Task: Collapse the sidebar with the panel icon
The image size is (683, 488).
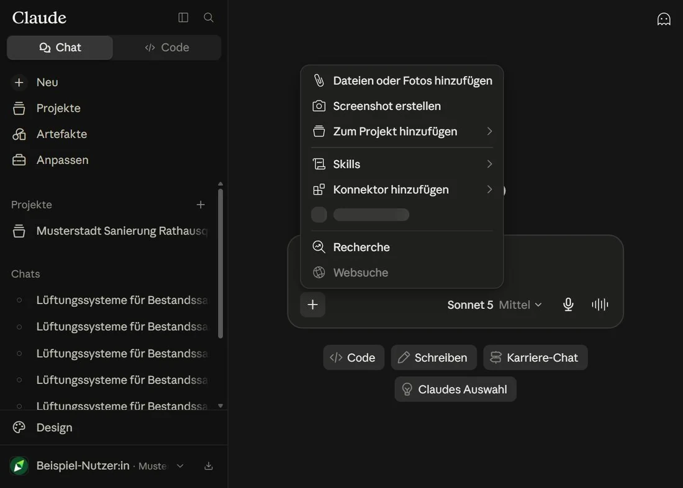Action: (183, 17)
